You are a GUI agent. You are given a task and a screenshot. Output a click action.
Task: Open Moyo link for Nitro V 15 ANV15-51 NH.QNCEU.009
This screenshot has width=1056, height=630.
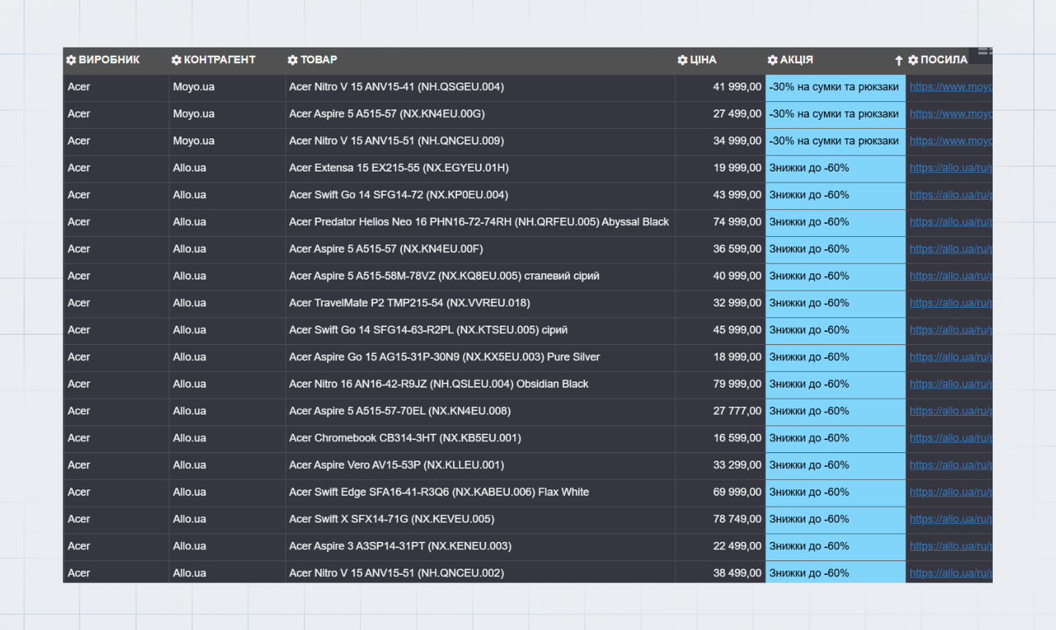951,140
